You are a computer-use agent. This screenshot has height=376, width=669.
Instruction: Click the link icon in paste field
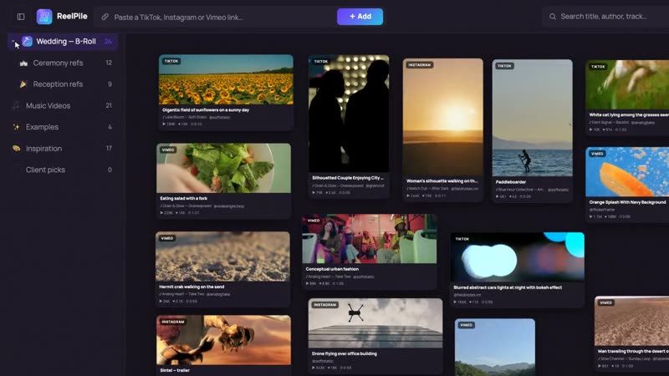pos(105,17)
